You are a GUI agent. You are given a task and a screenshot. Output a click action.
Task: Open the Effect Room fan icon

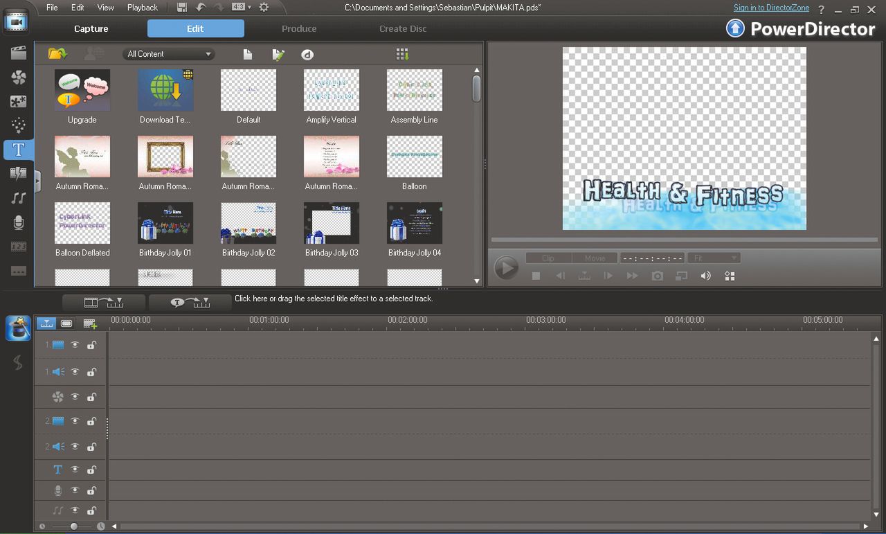(x=19, y=77)
